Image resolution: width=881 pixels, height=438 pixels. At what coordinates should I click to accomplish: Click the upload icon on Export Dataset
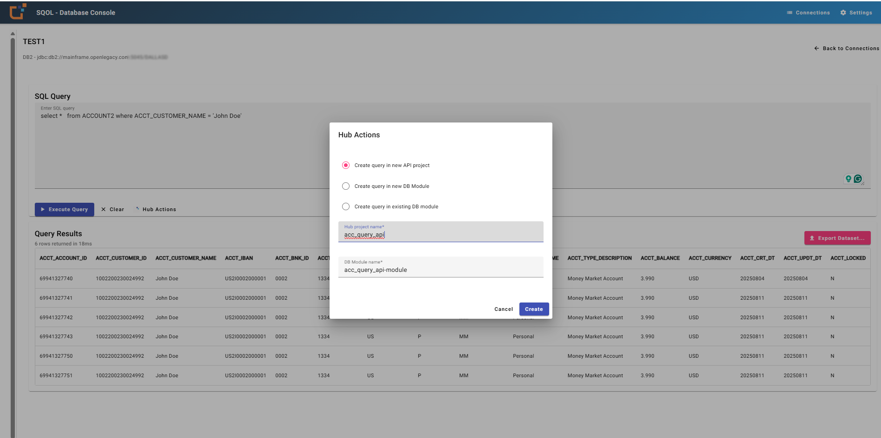(x=812, y=238)
